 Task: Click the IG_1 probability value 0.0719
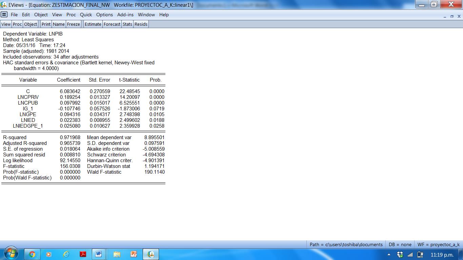point(157,109)
